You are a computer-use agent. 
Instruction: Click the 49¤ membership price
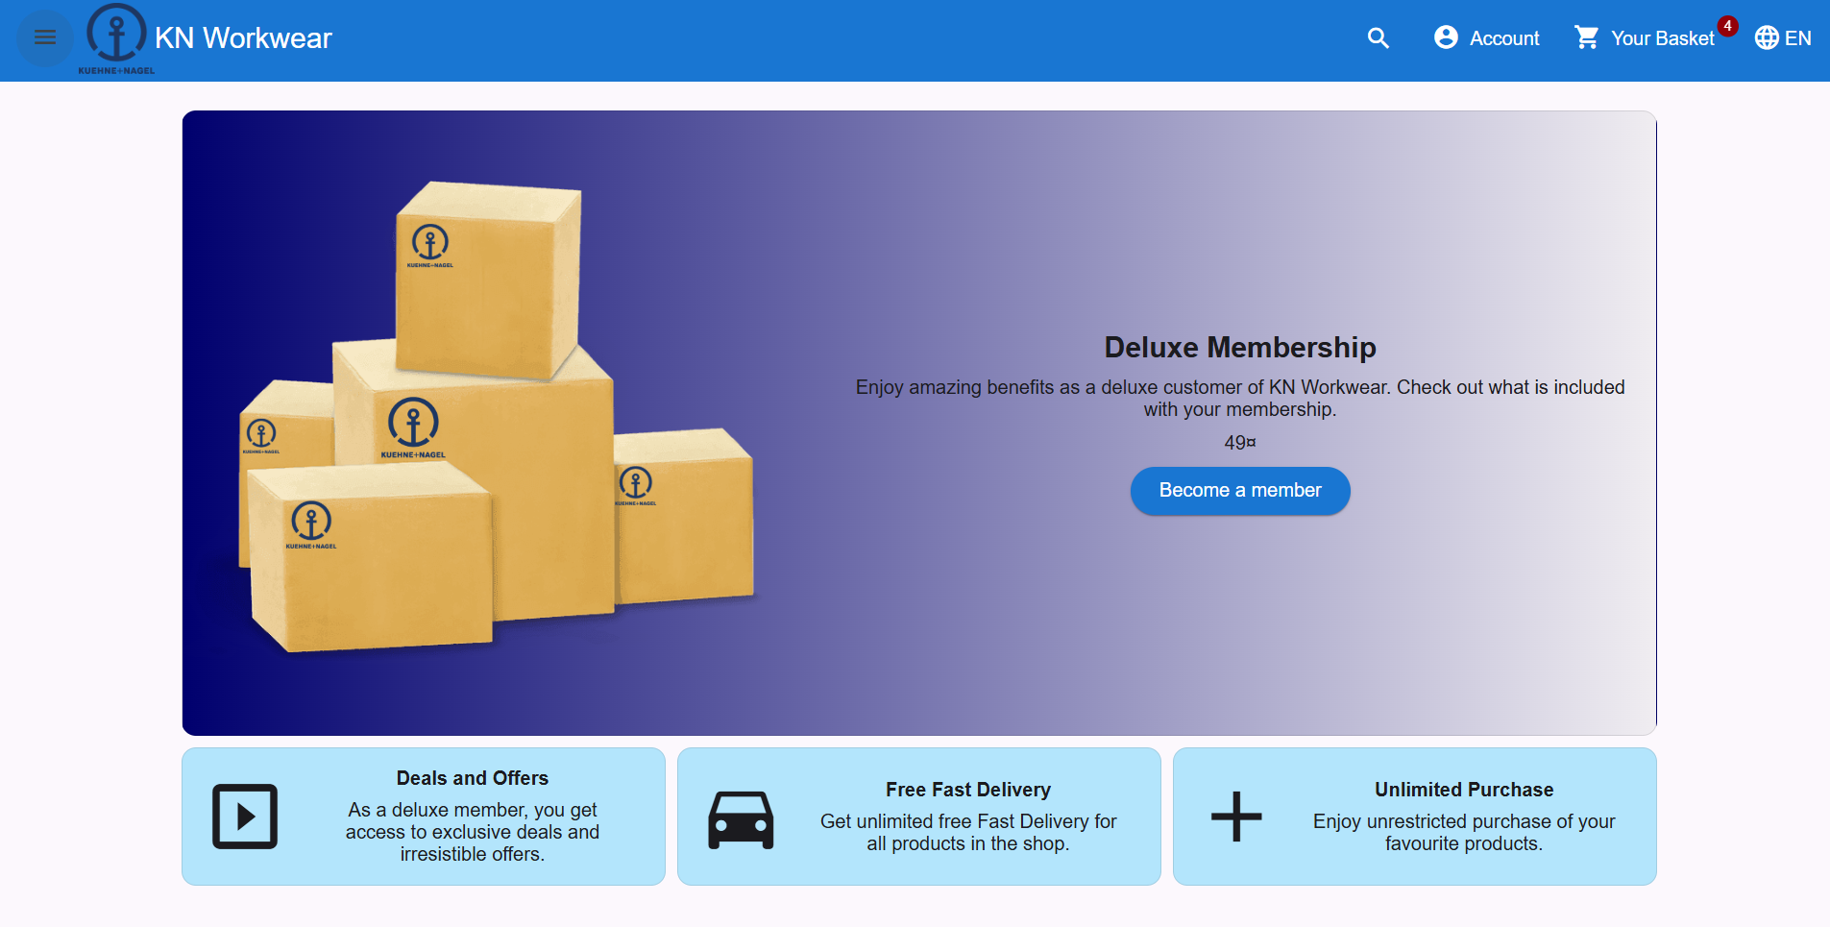1240,443
